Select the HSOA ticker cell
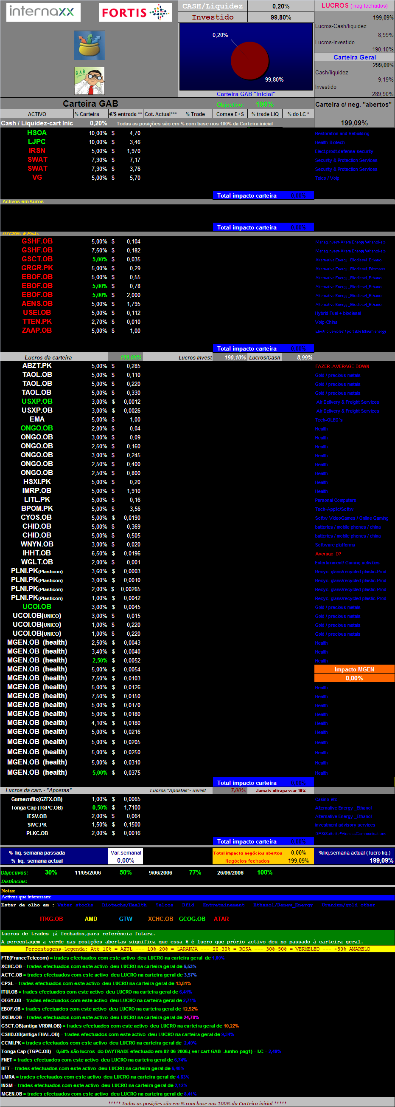Screen dimensions: 395x1107 click(x=37, y=133)
